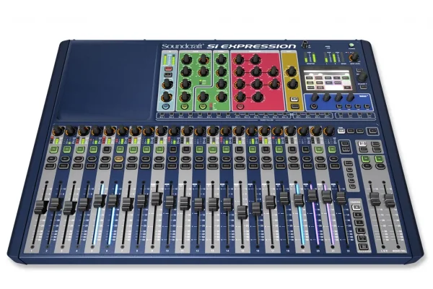
Task: Grab the channel 5 blue-lit fader
Action: [100, 201]
